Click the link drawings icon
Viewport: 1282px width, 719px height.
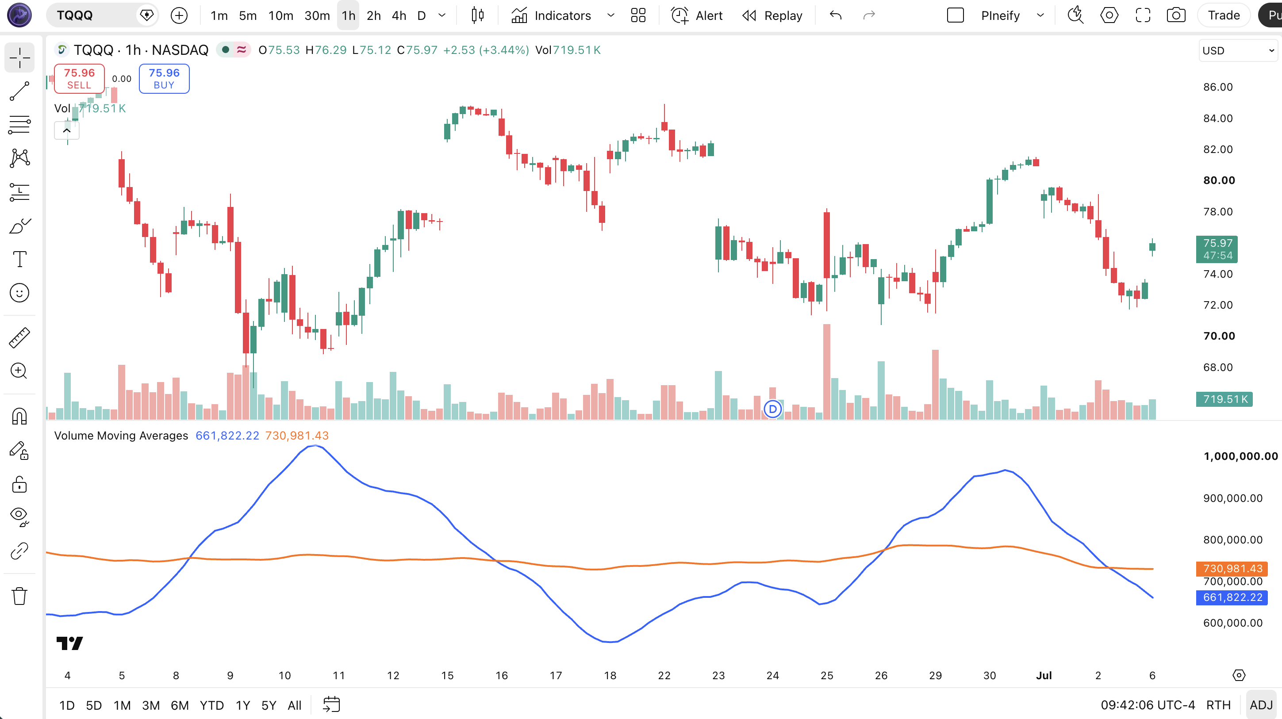pos(19,551)
